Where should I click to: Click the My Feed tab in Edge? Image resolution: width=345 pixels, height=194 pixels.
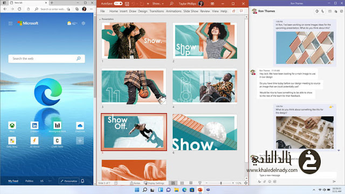(13, 181)
